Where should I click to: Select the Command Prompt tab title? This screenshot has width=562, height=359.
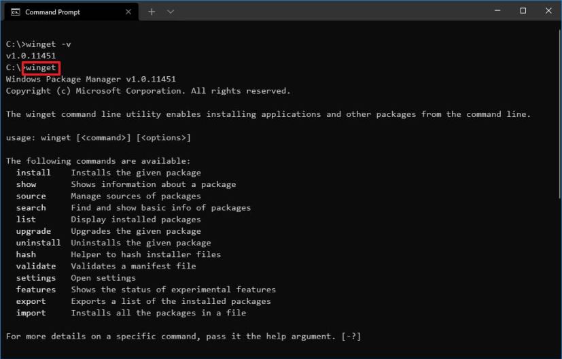53,12
